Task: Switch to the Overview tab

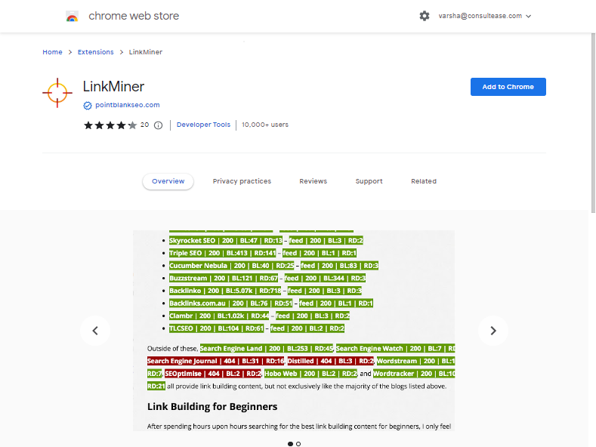Action: point(168,181)
